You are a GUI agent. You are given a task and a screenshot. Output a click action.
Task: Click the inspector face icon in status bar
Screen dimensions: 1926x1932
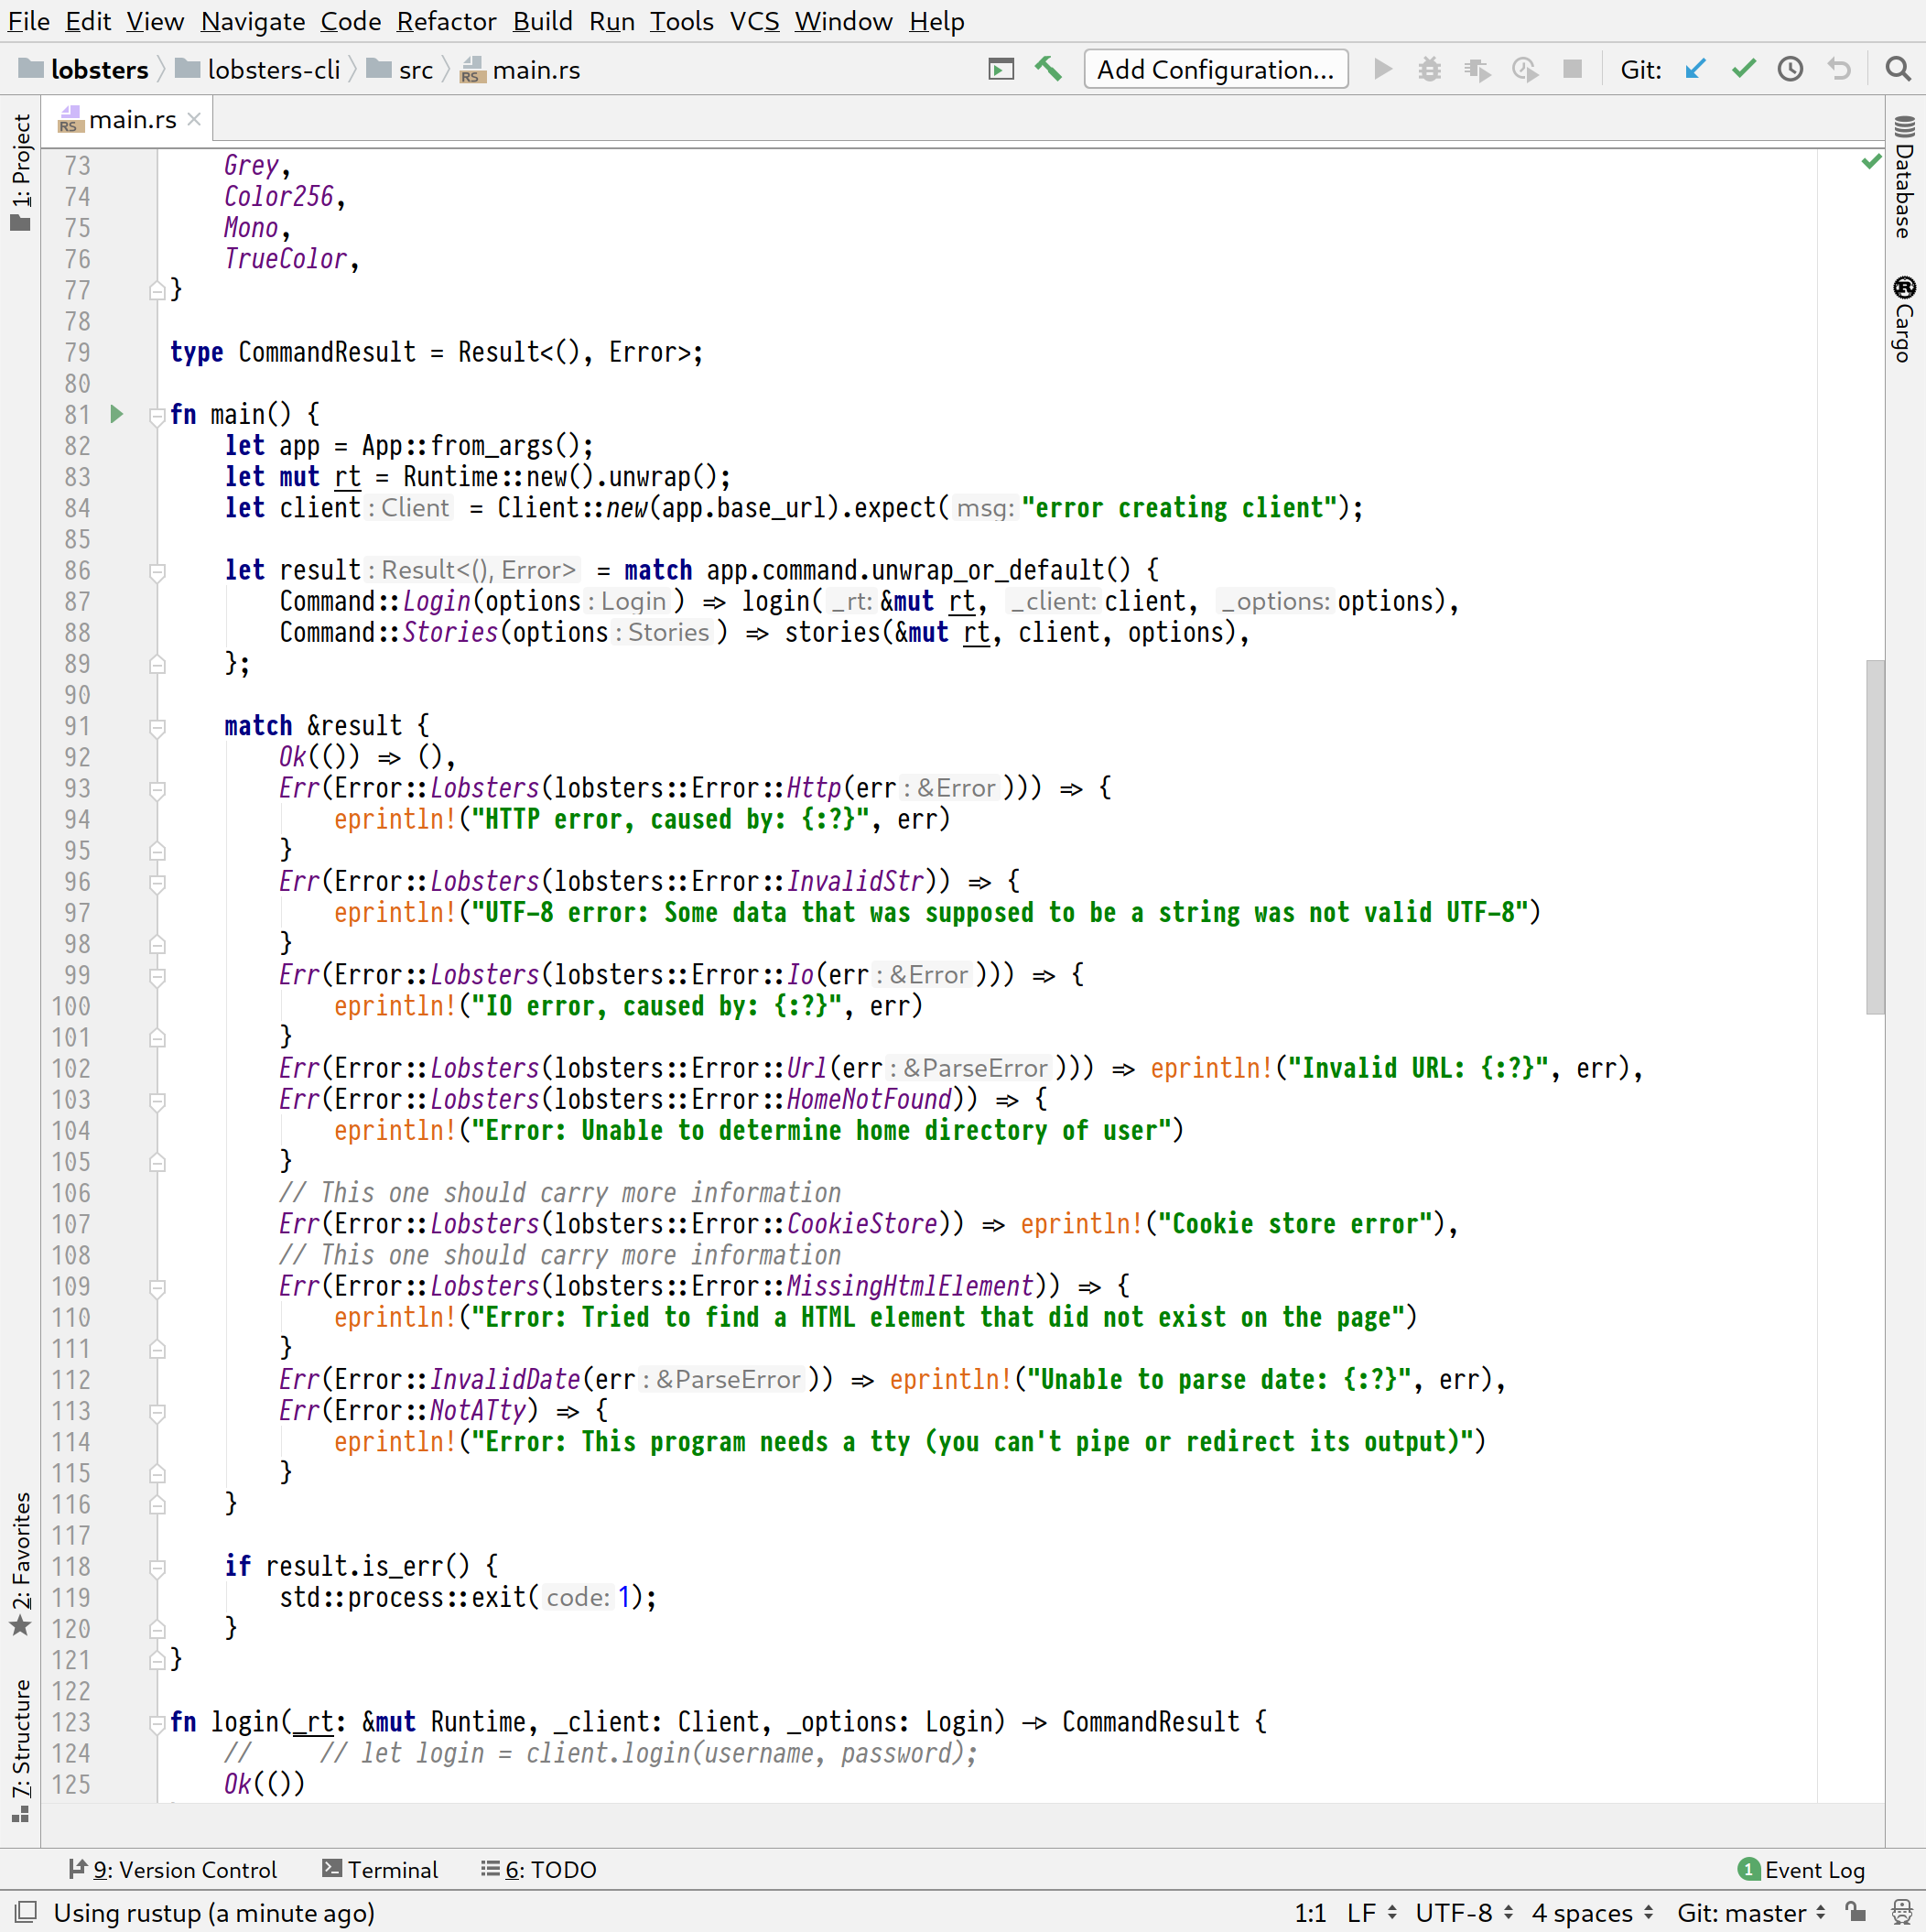point(1902,1912)
